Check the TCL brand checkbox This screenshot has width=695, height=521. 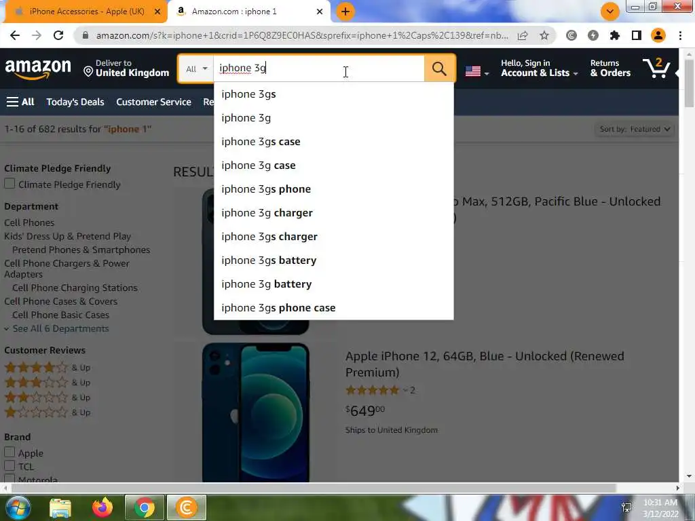tap(10, 465)
